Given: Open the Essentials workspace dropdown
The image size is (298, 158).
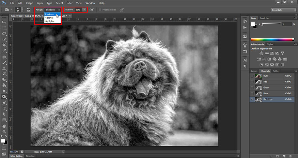Looking at the screenshot, I should point(283,10).
